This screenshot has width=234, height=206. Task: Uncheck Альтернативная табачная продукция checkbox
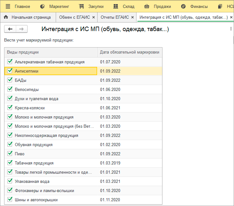10,61
